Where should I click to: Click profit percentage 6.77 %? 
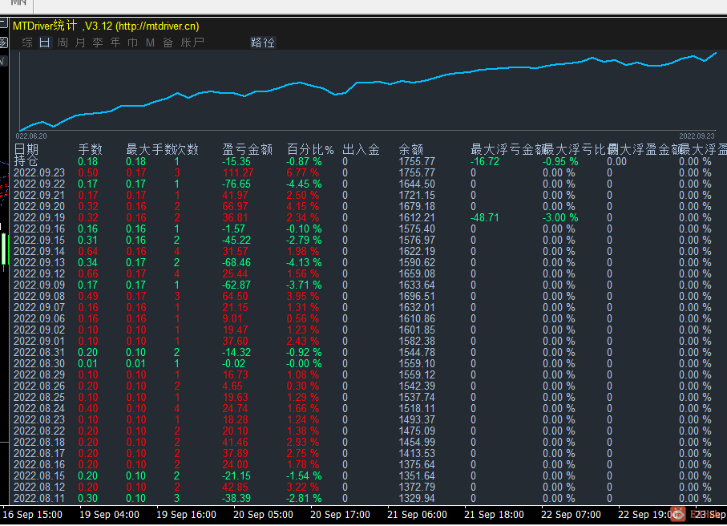pos(303,172)
